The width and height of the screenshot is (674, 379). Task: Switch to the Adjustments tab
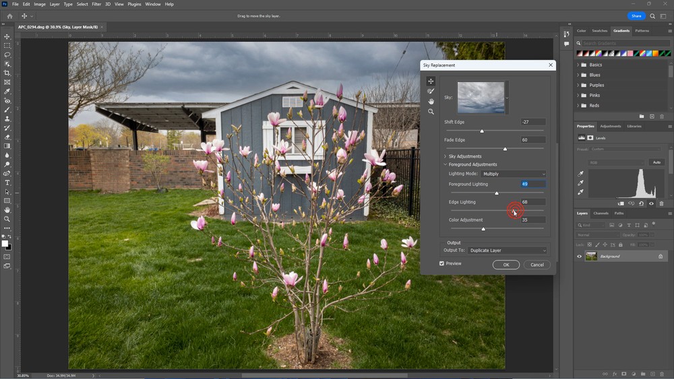click(x=611, y=126)
